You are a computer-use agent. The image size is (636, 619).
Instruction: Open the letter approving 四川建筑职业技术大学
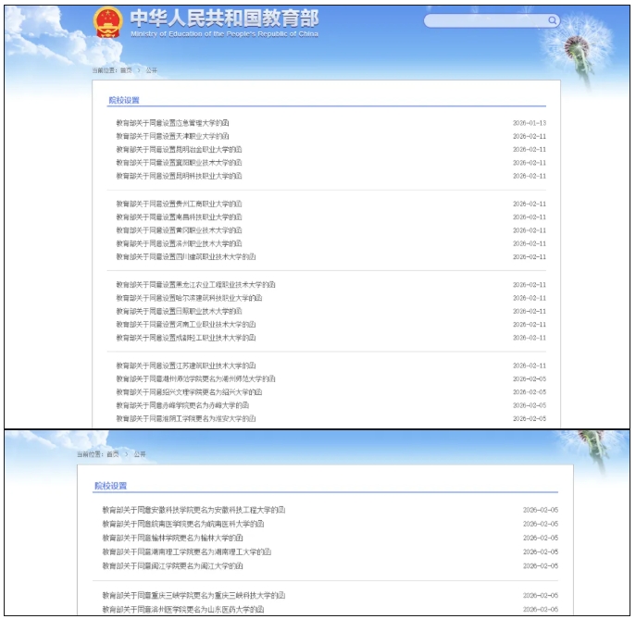186,257
